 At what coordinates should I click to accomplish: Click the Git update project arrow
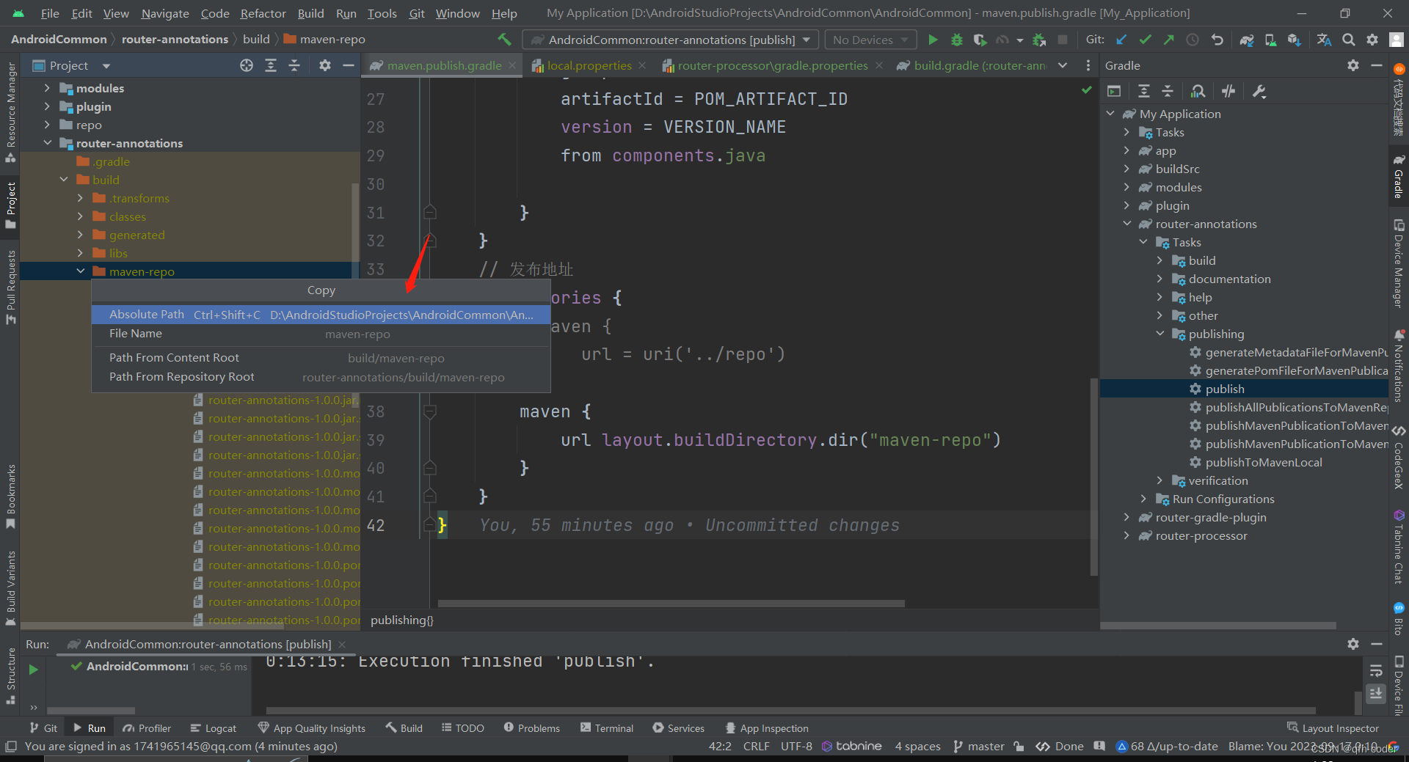coord(1121,40)
